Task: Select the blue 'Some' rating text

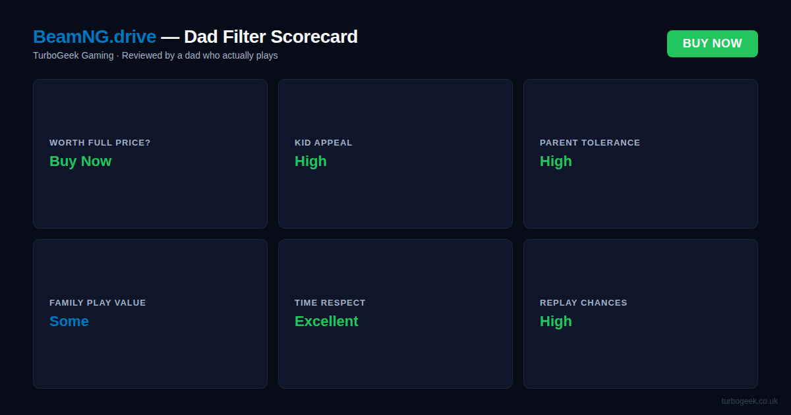Action: coord(69,321)
